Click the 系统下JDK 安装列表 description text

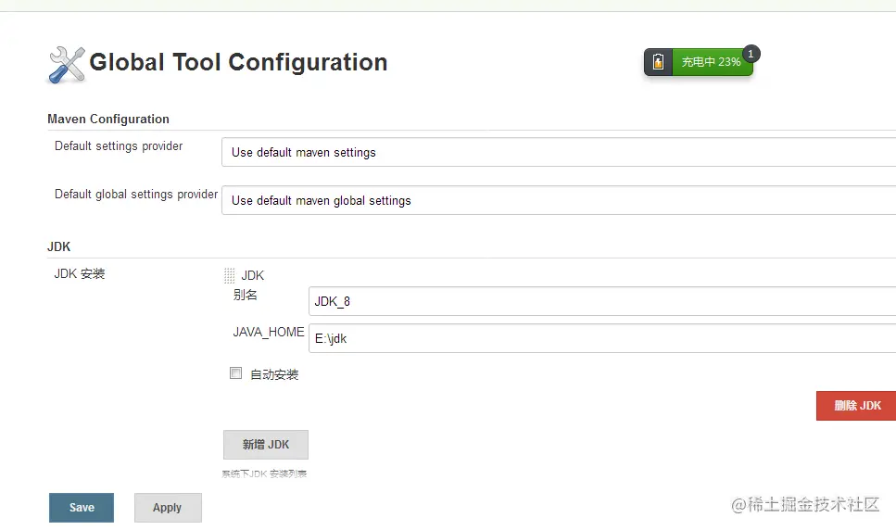click(264, 473)
